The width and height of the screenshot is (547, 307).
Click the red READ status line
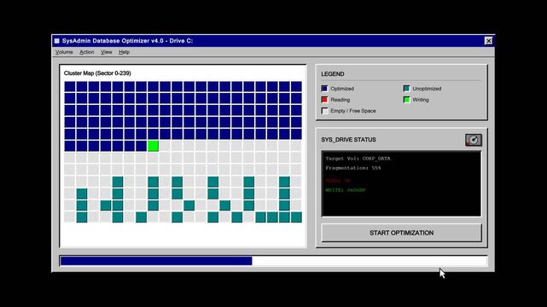(x=338, y=181)
